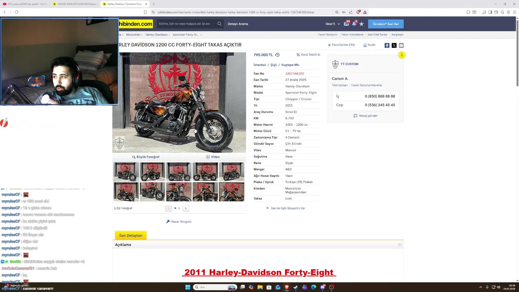Click Favori Satıcılarıma ekle
This screenshot has width=519, height=292.
coord(367,85)
